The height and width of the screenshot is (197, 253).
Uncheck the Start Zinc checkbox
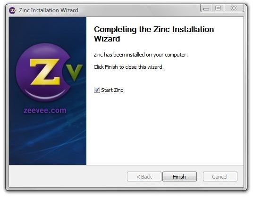[x=97, y=90]
